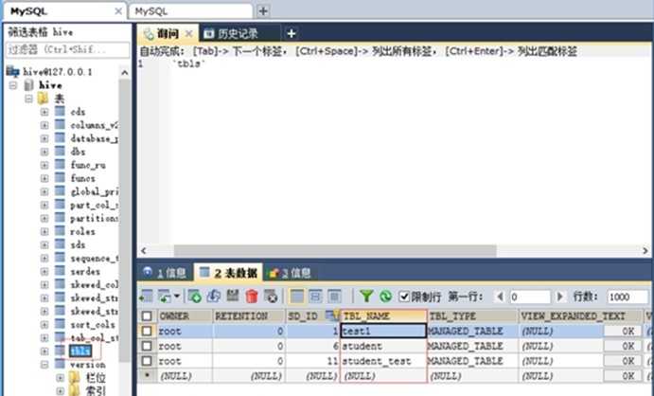Click the hive@127.0.0.1 connection icon
The image size is (654, 396).
click(x=13, y=72)
